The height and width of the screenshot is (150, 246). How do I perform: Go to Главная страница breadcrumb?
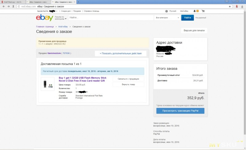coord(45,27)
